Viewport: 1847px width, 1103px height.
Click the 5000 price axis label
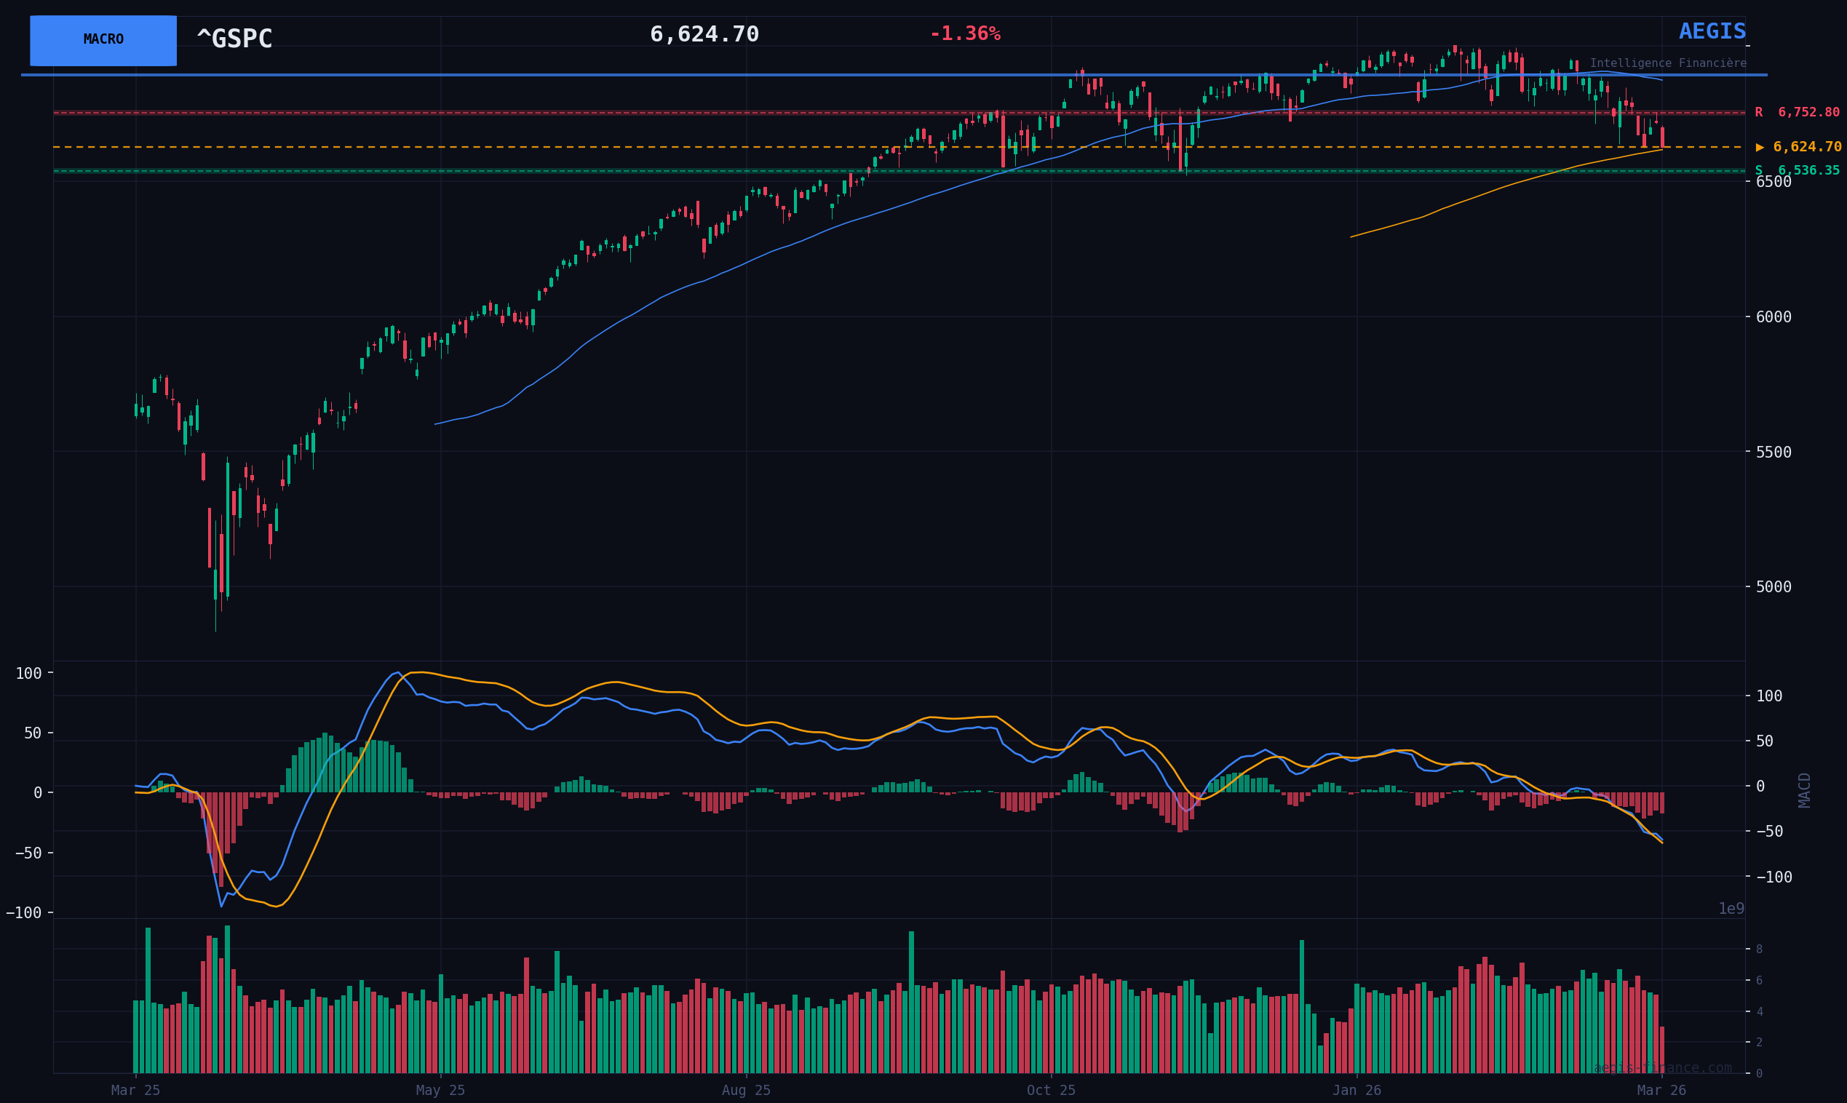[1773, 587]
